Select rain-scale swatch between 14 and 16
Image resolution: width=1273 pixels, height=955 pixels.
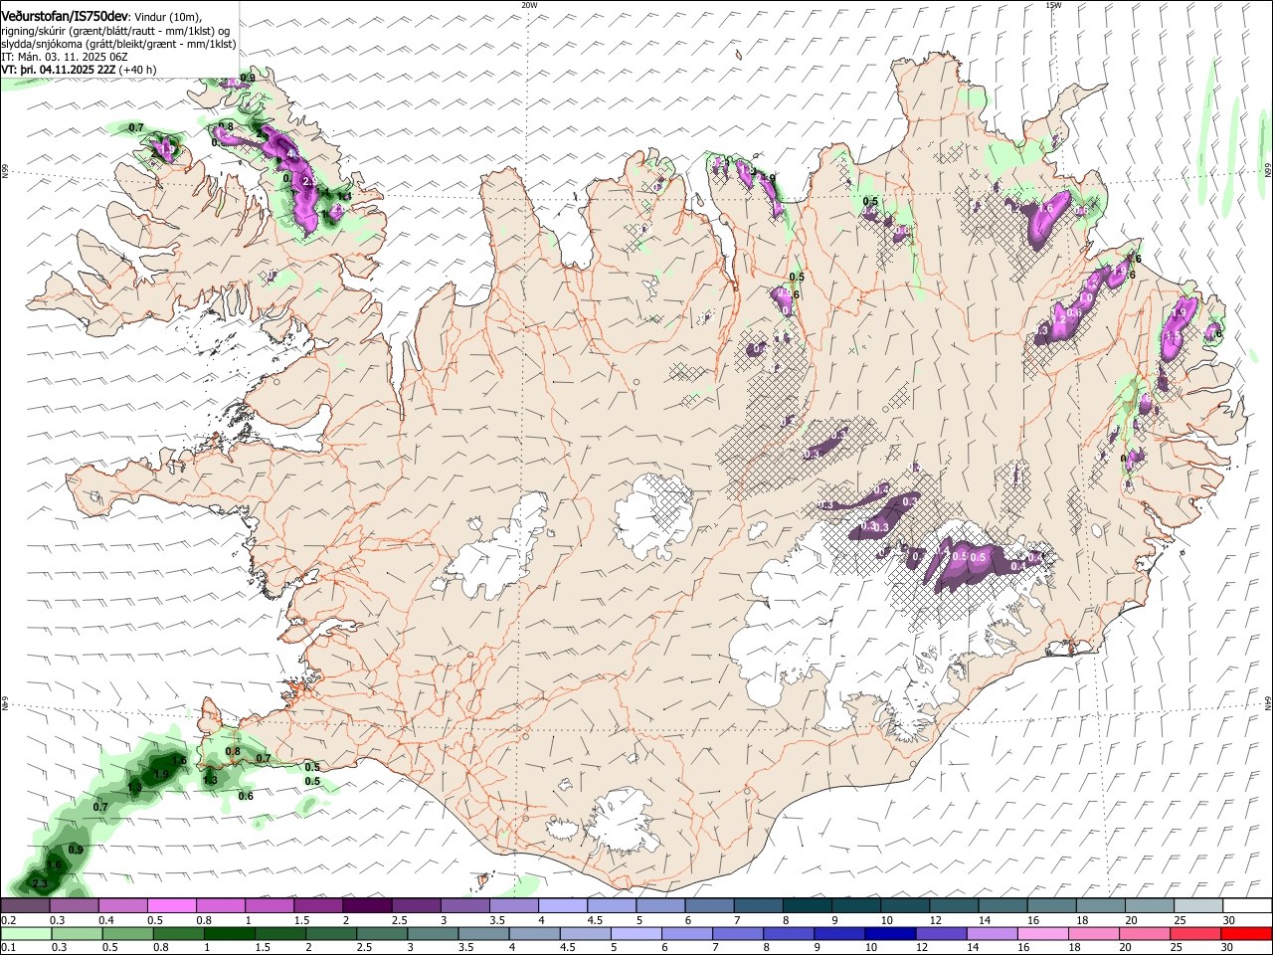coord(993,933)
